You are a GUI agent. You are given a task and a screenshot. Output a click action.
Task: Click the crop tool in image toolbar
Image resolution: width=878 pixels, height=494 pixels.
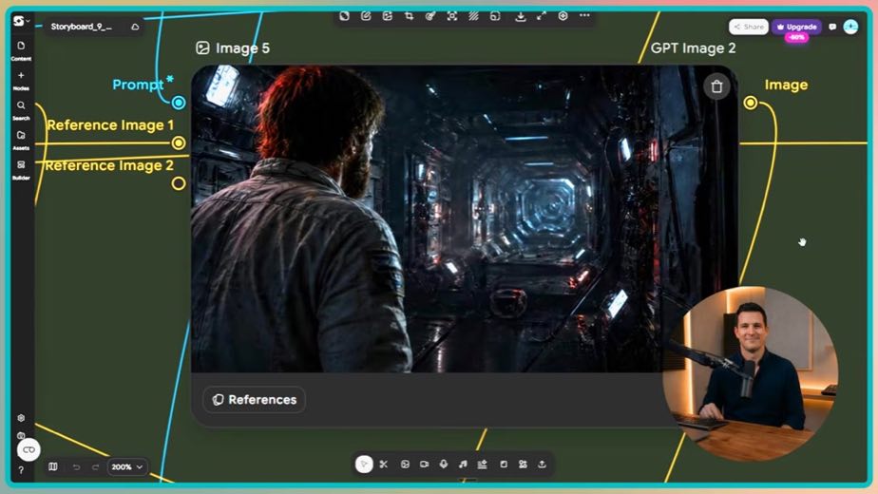[409, 16]
